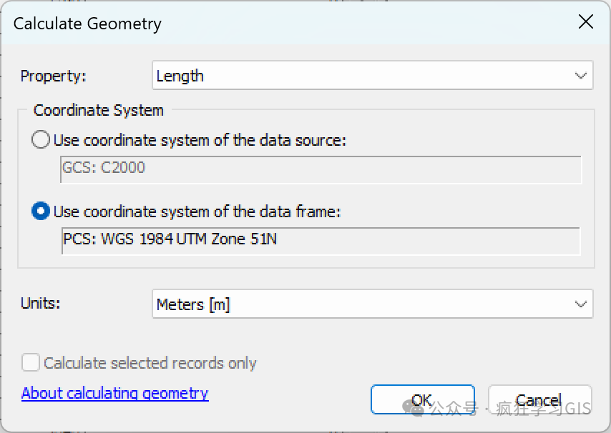Click the Units: label

41,303
